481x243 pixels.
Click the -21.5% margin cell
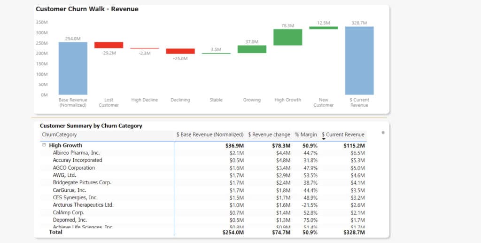point(310,205)
